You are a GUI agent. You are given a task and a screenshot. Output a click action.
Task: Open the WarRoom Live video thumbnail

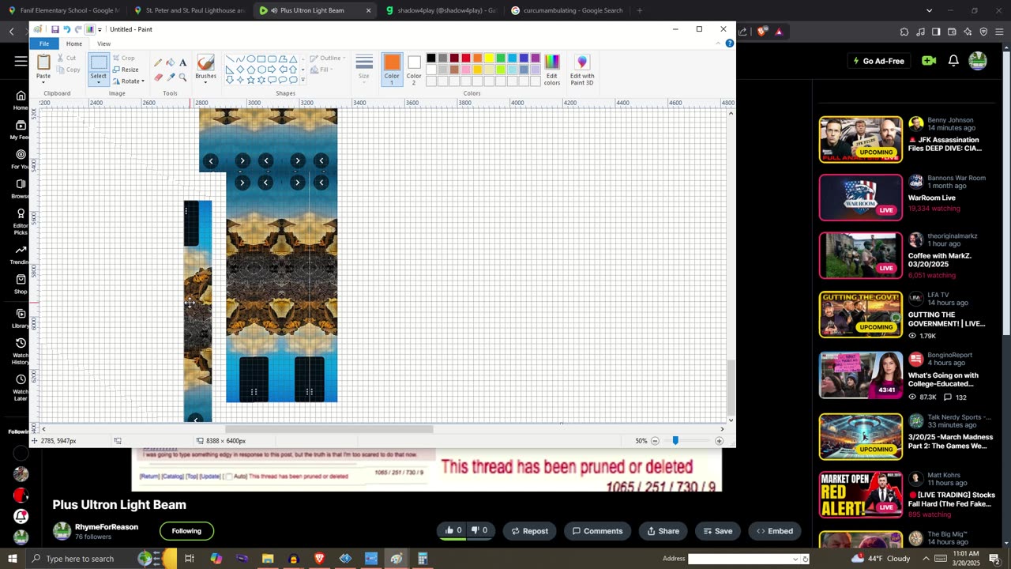(x=860, y=198)
